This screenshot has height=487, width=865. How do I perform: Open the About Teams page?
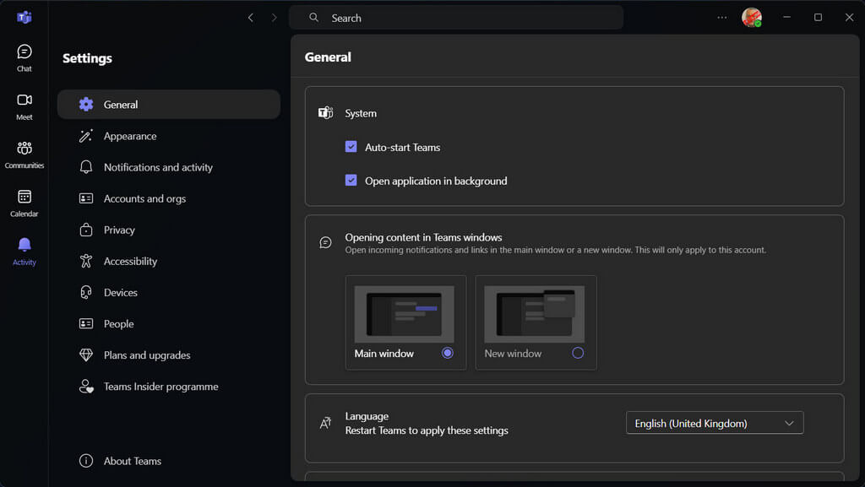169,461
